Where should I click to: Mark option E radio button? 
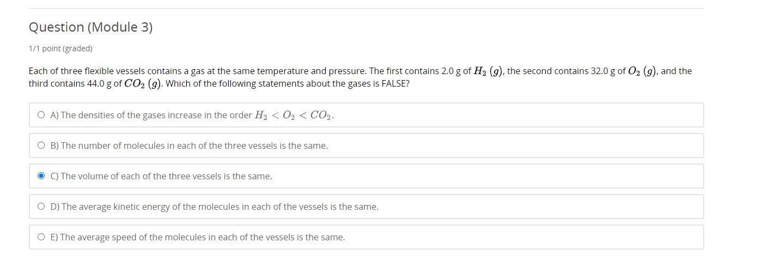(x=41, y=237)
